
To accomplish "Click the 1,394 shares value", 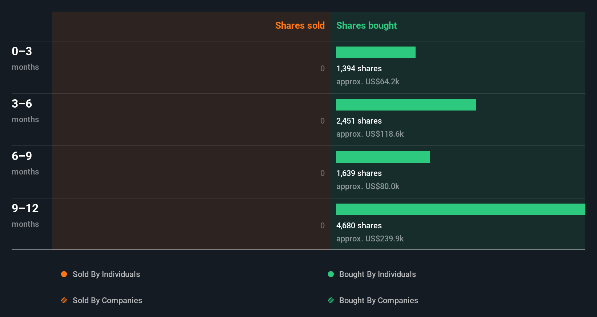I will click(x=359, y=68).
